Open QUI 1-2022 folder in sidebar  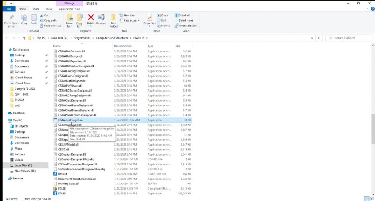21,94
